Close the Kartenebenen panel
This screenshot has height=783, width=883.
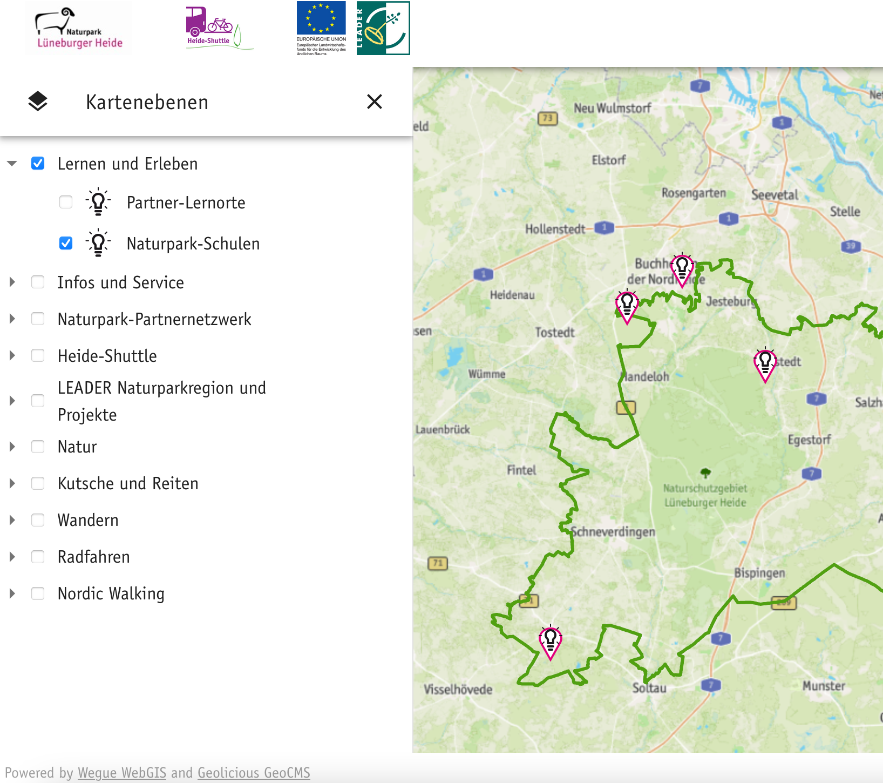[x=375, y=102]
